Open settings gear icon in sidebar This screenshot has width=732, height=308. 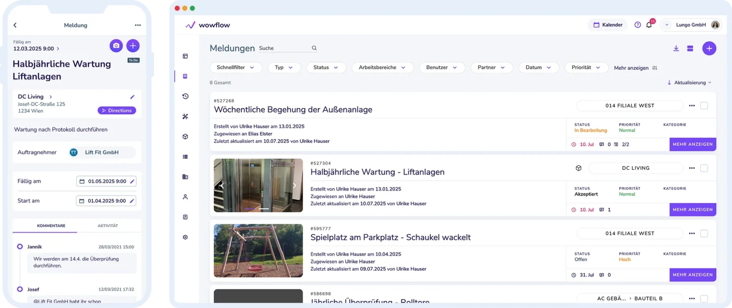[185, 237]
